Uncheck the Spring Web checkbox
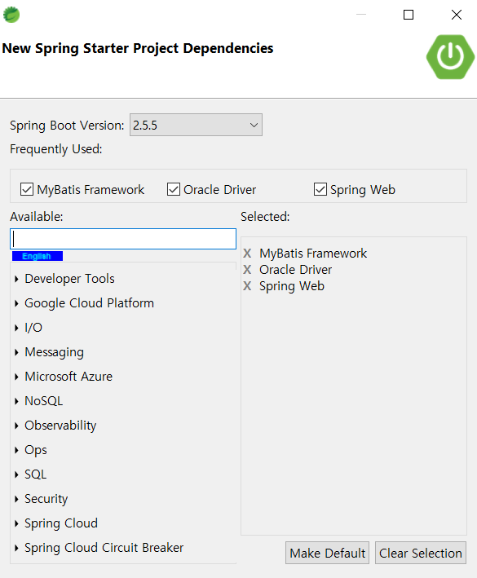The height and width of the screenshot is (578, 477). [x=320, y=189]
